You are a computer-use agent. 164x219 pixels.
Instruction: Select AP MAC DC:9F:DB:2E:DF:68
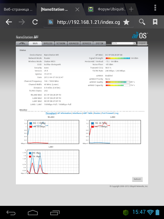coord(114,55)
